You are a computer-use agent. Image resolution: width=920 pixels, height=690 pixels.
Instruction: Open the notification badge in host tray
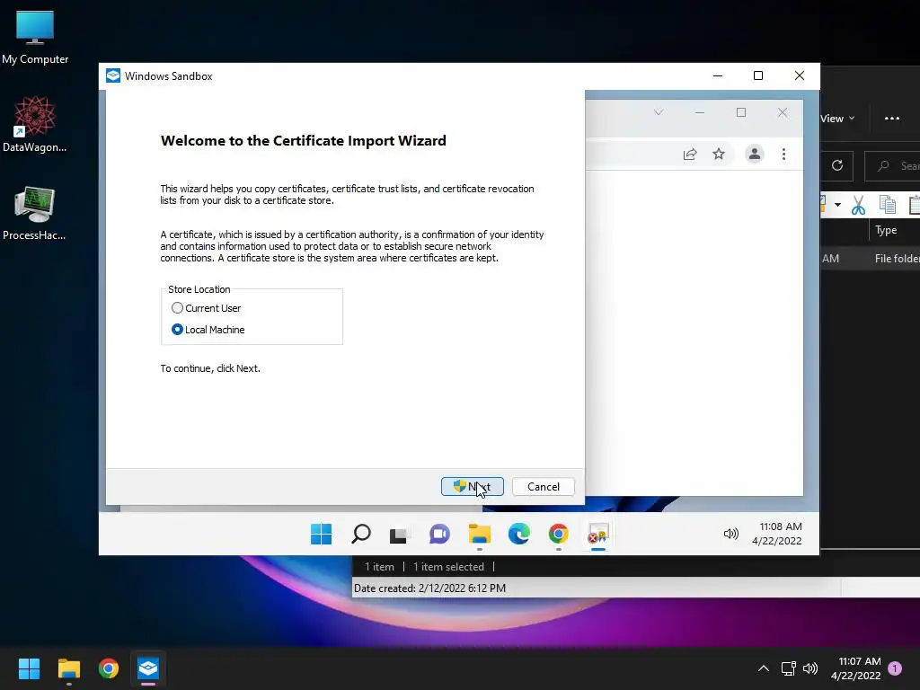pyautogui.click(x=895, y=668)
